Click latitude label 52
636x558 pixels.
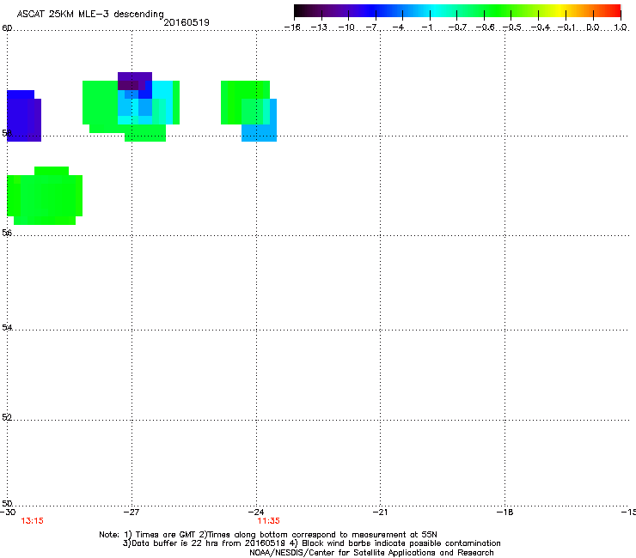7,417
